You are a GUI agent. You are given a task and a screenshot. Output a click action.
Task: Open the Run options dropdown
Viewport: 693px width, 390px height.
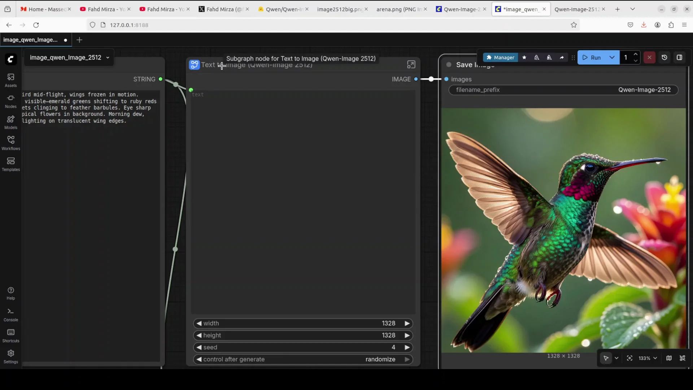click(x=613, y=57)
